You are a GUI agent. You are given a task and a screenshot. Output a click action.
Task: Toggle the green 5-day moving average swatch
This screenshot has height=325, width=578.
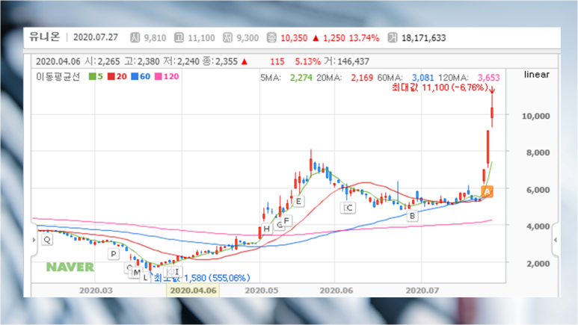[x=93, y=76]
